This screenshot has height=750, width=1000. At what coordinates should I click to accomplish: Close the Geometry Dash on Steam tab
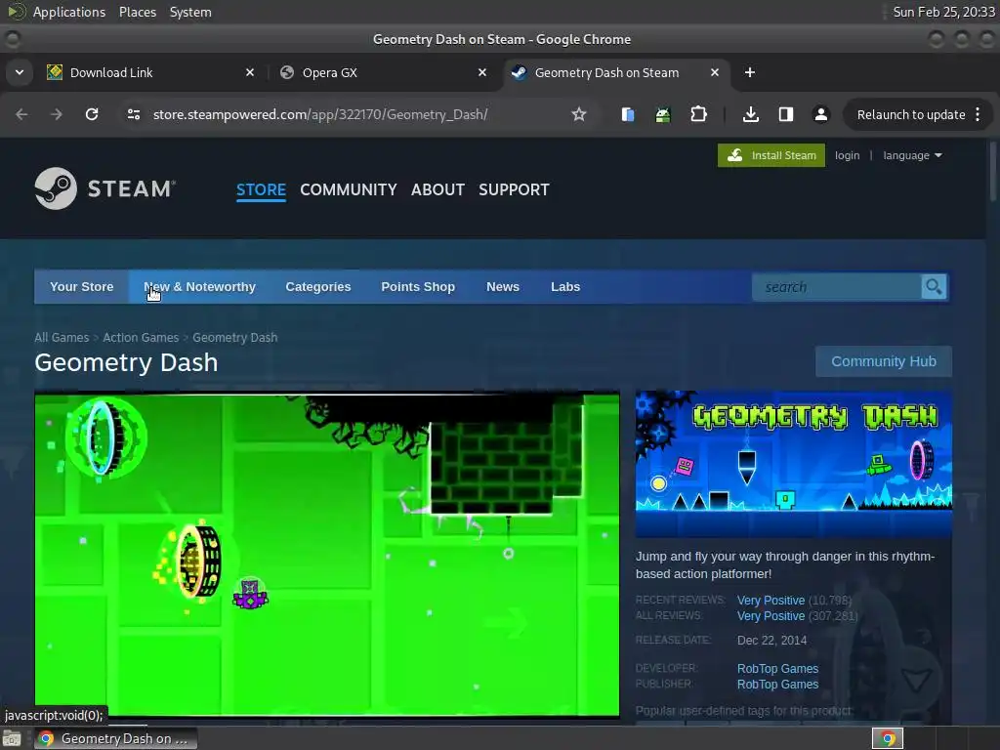tap(715, 72)
